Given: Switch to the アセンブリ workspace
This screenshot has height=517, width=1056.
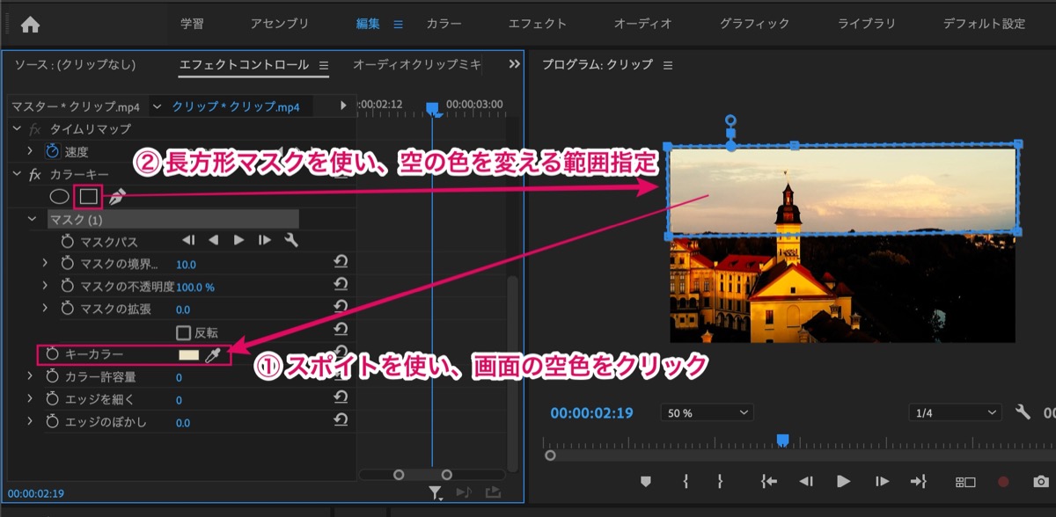Looking at the screenshot, I should click(x=280, y=24).
